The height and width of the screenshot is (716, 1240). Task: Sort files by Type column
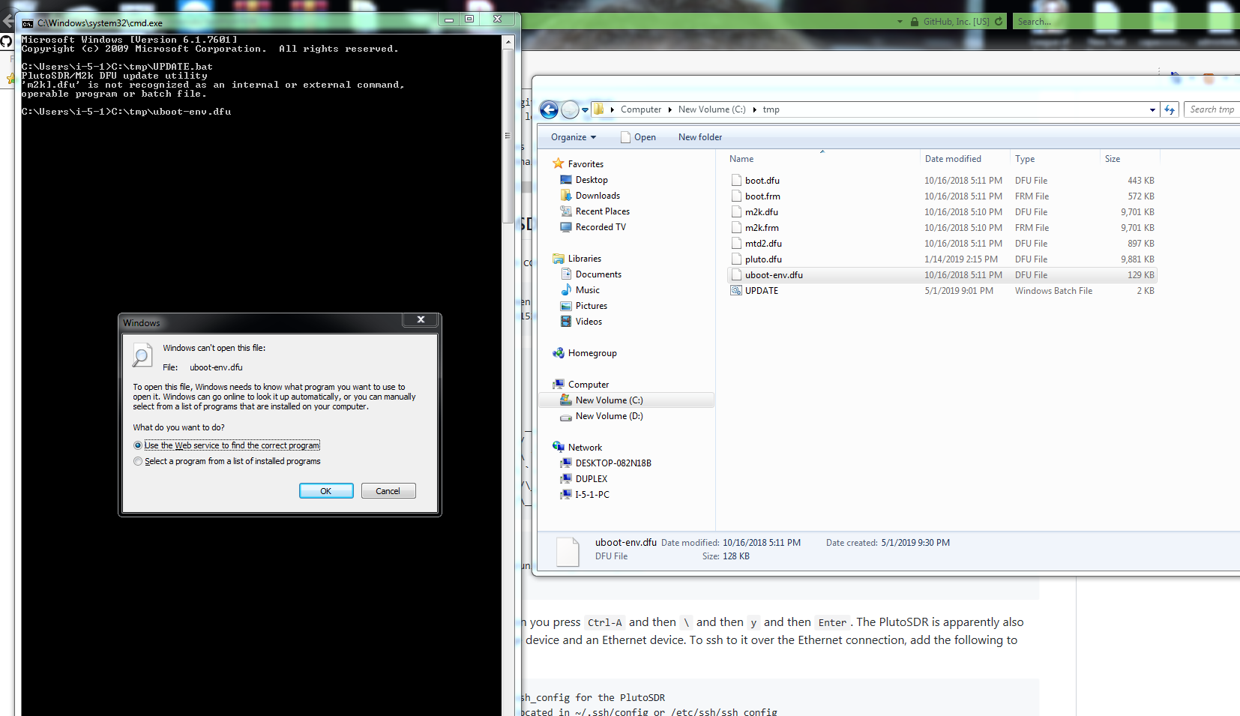(x=1055, y=159)
